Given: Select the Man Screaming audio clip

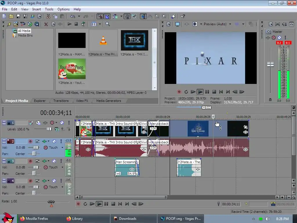Looking at the screenshot, I should [x=127, y=168].
